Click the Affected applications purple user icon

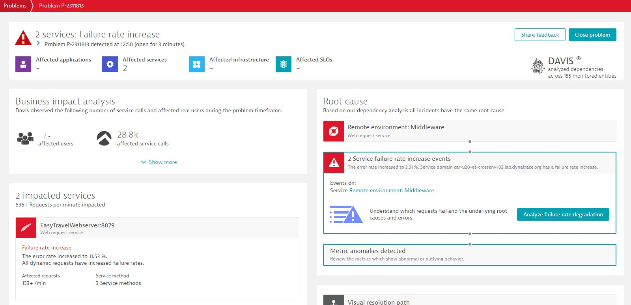23,64
